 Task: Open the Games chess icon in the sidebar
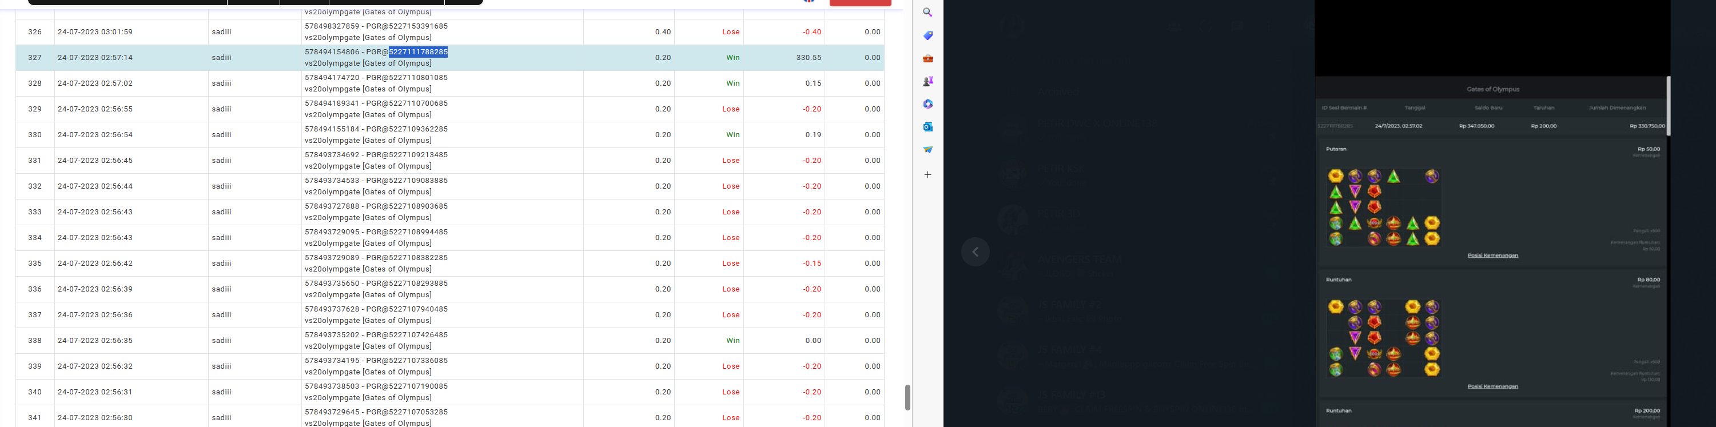pyautogui.click(x=927, y=81)
